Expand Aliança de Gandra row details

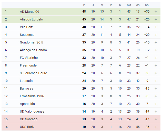(x=156, y=50)
